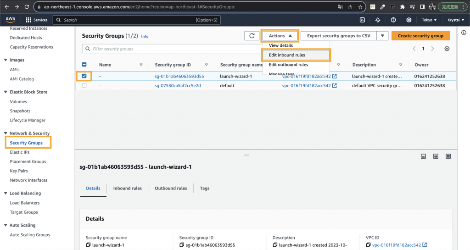Switch to the Inbound rules tab

[128, 189]
